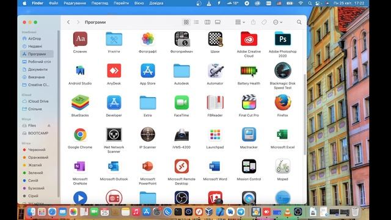391x220 pixels.
Task: Select the Autodesk folder
Action: click(x=181, y=71)
